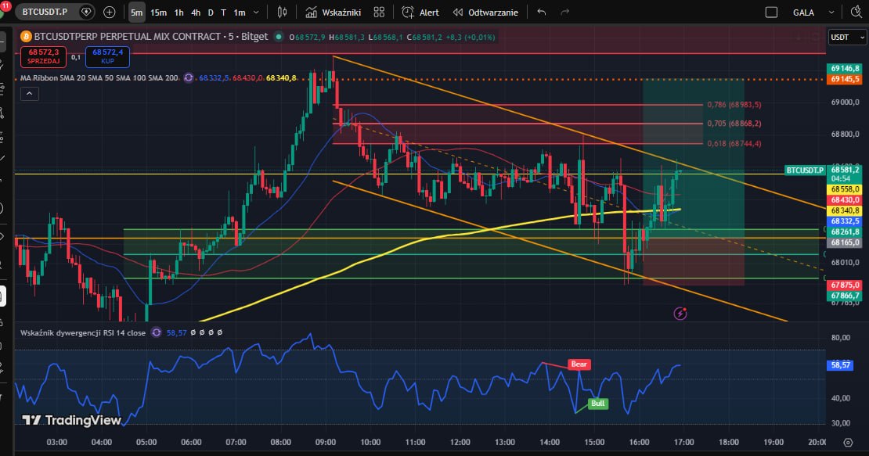Open quick search lightning magnifier icon
The image size is (869, 456).
[x=856, y=13]
